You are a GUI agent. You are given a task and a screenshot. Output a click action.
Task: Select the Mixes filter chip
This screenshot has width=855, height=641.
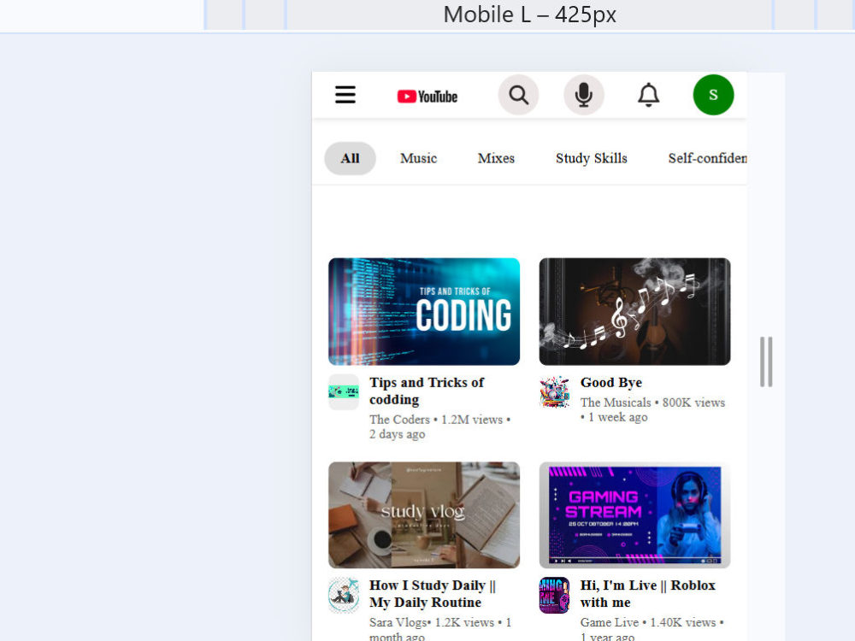[x=496, y=159]
